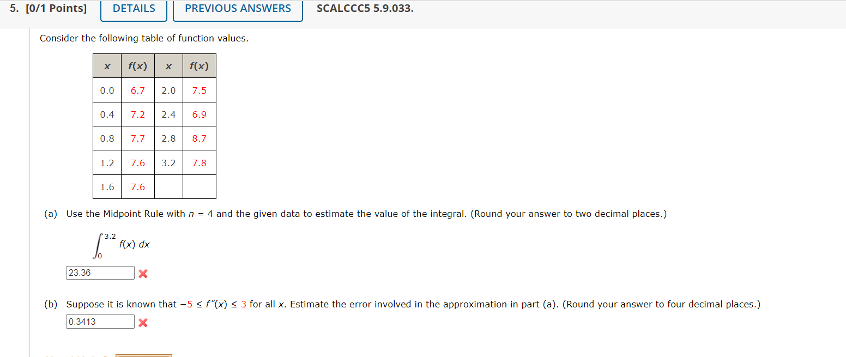Click the red X beside answer 0.3413
The width and height of the screenshot is (846, 357).
click(x=142, y=322)
